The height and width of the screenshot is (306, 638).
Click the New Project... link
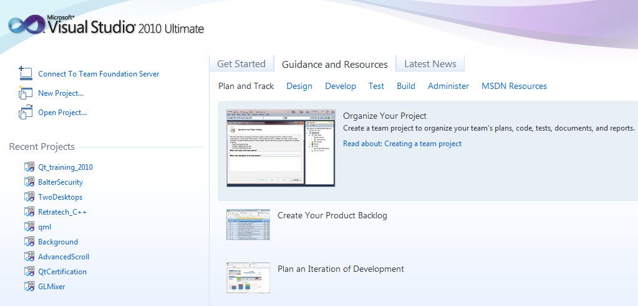60,93
